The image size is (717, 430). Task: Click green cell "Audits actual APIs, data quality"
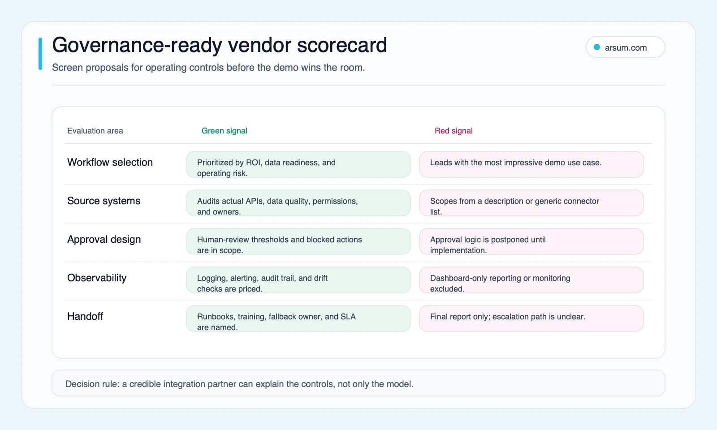coord(298,203)
